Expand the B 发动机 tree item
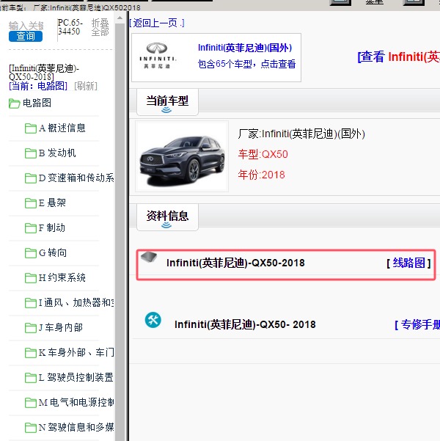The width and height of the screenshot is (440, 441). click(57, 153)
